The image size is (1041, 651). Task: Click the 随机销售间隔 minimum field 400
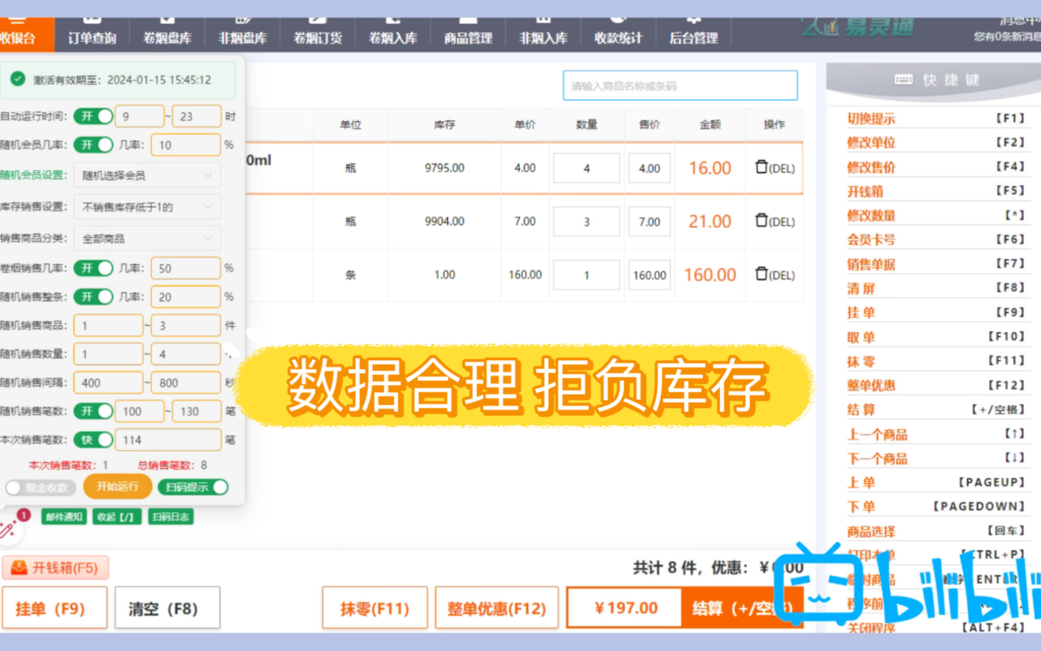(109, 383)
